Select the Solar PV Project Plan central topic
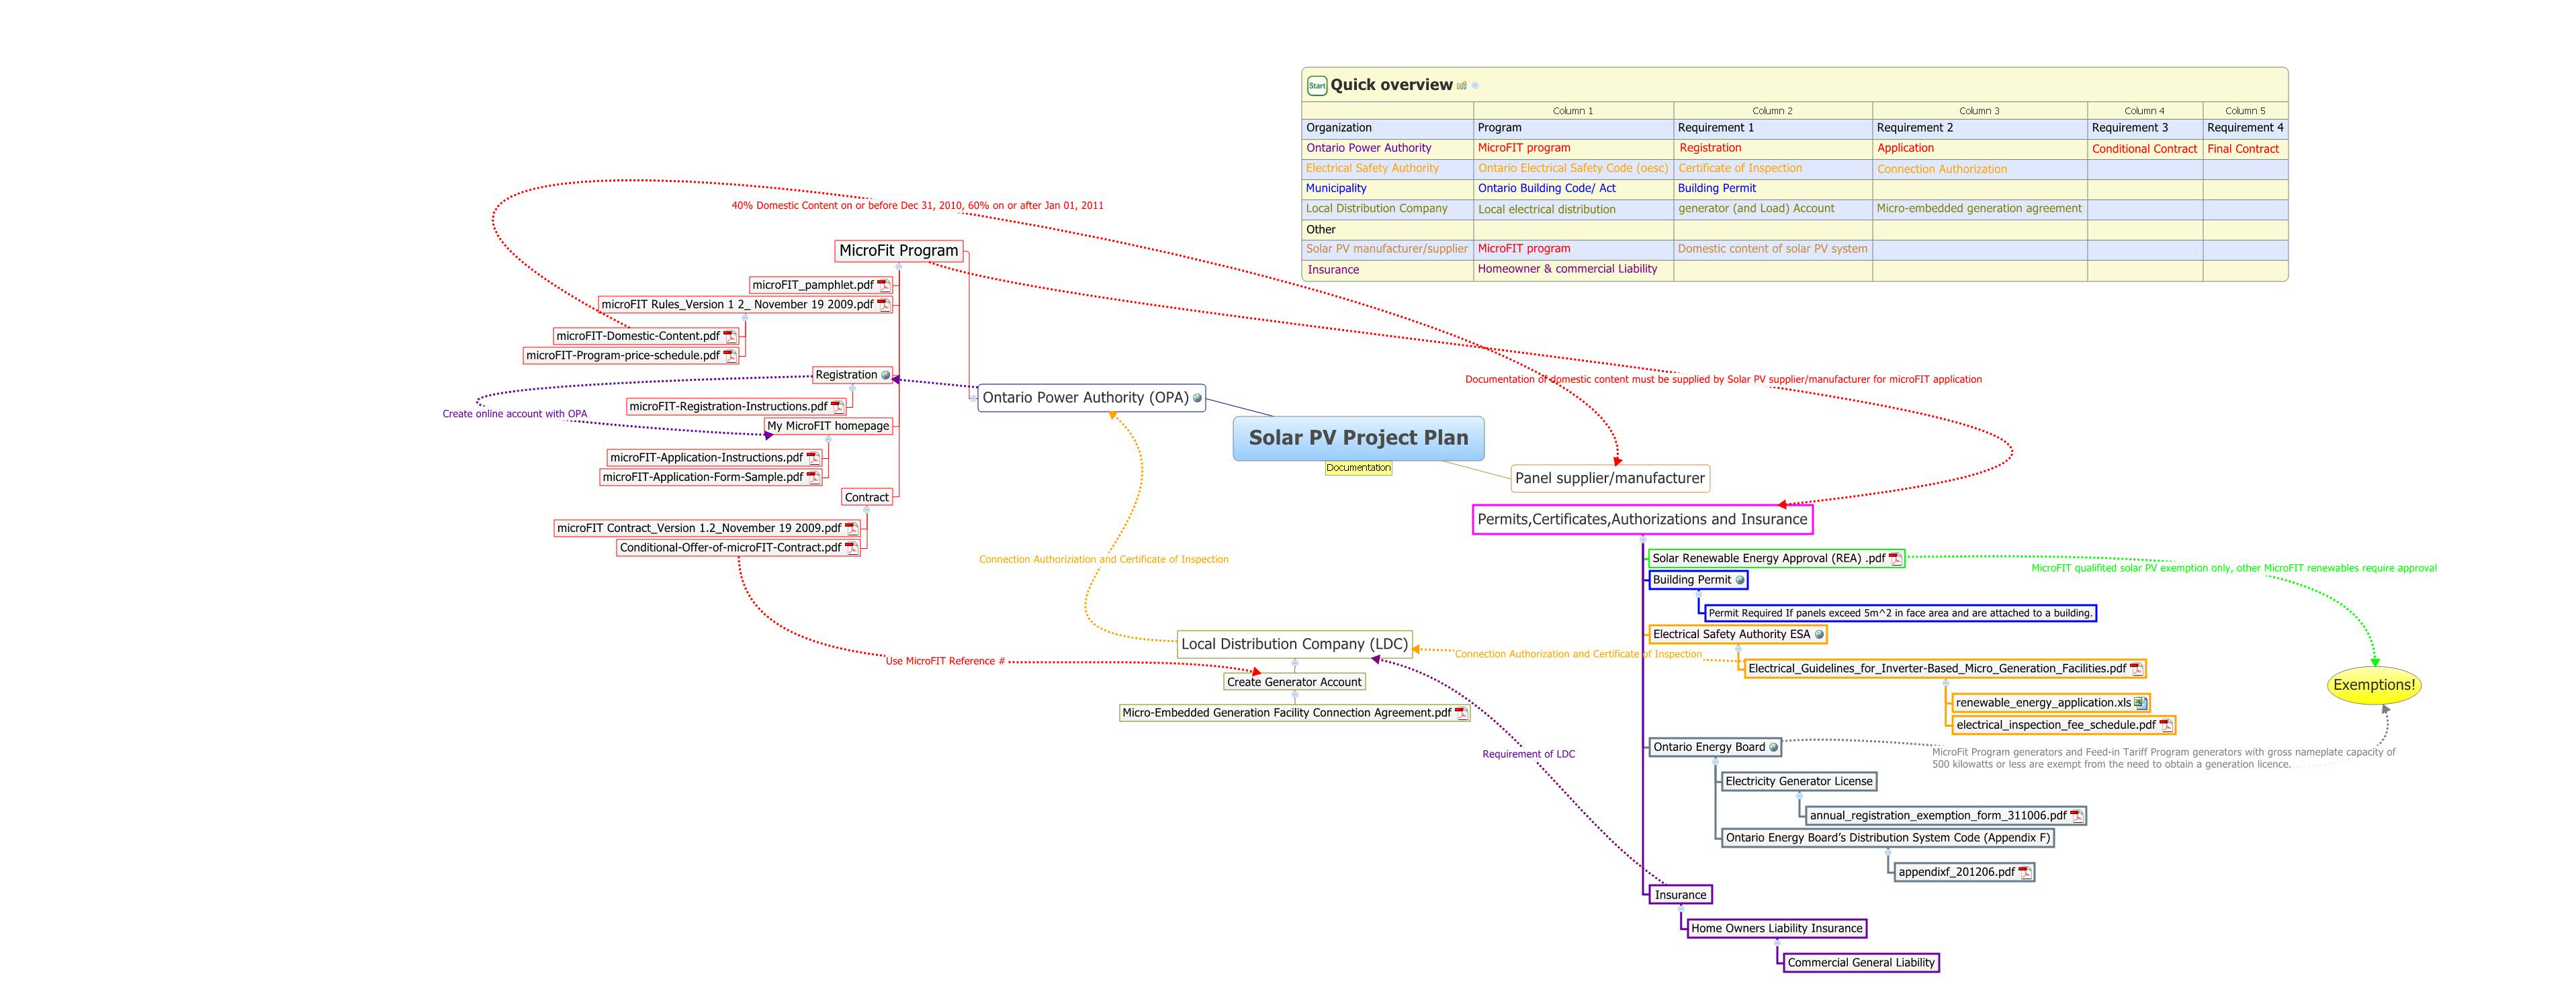This screenshot has width=2576, height=984. [x=1358, y=438]
